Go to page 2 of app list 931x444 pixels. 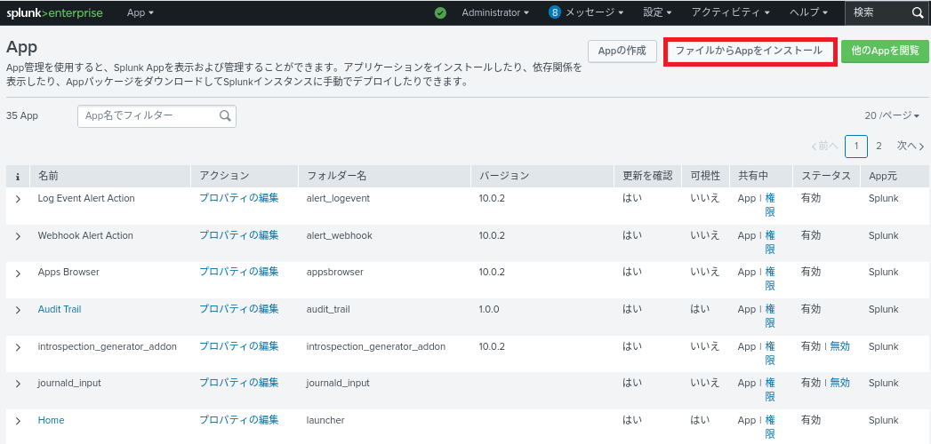[x=879, y=146]
